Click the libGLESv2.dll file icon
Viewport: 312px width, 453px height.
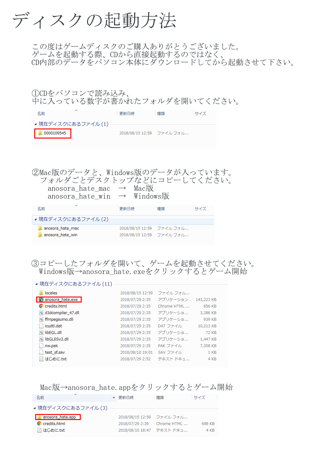click(41, 339)
